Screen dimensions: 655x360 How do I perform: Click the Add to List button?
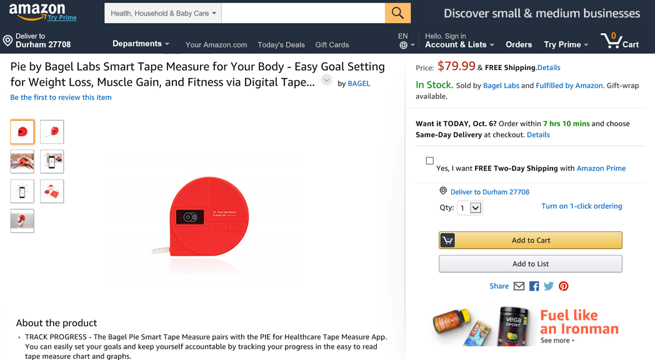(x=530, y=264)
